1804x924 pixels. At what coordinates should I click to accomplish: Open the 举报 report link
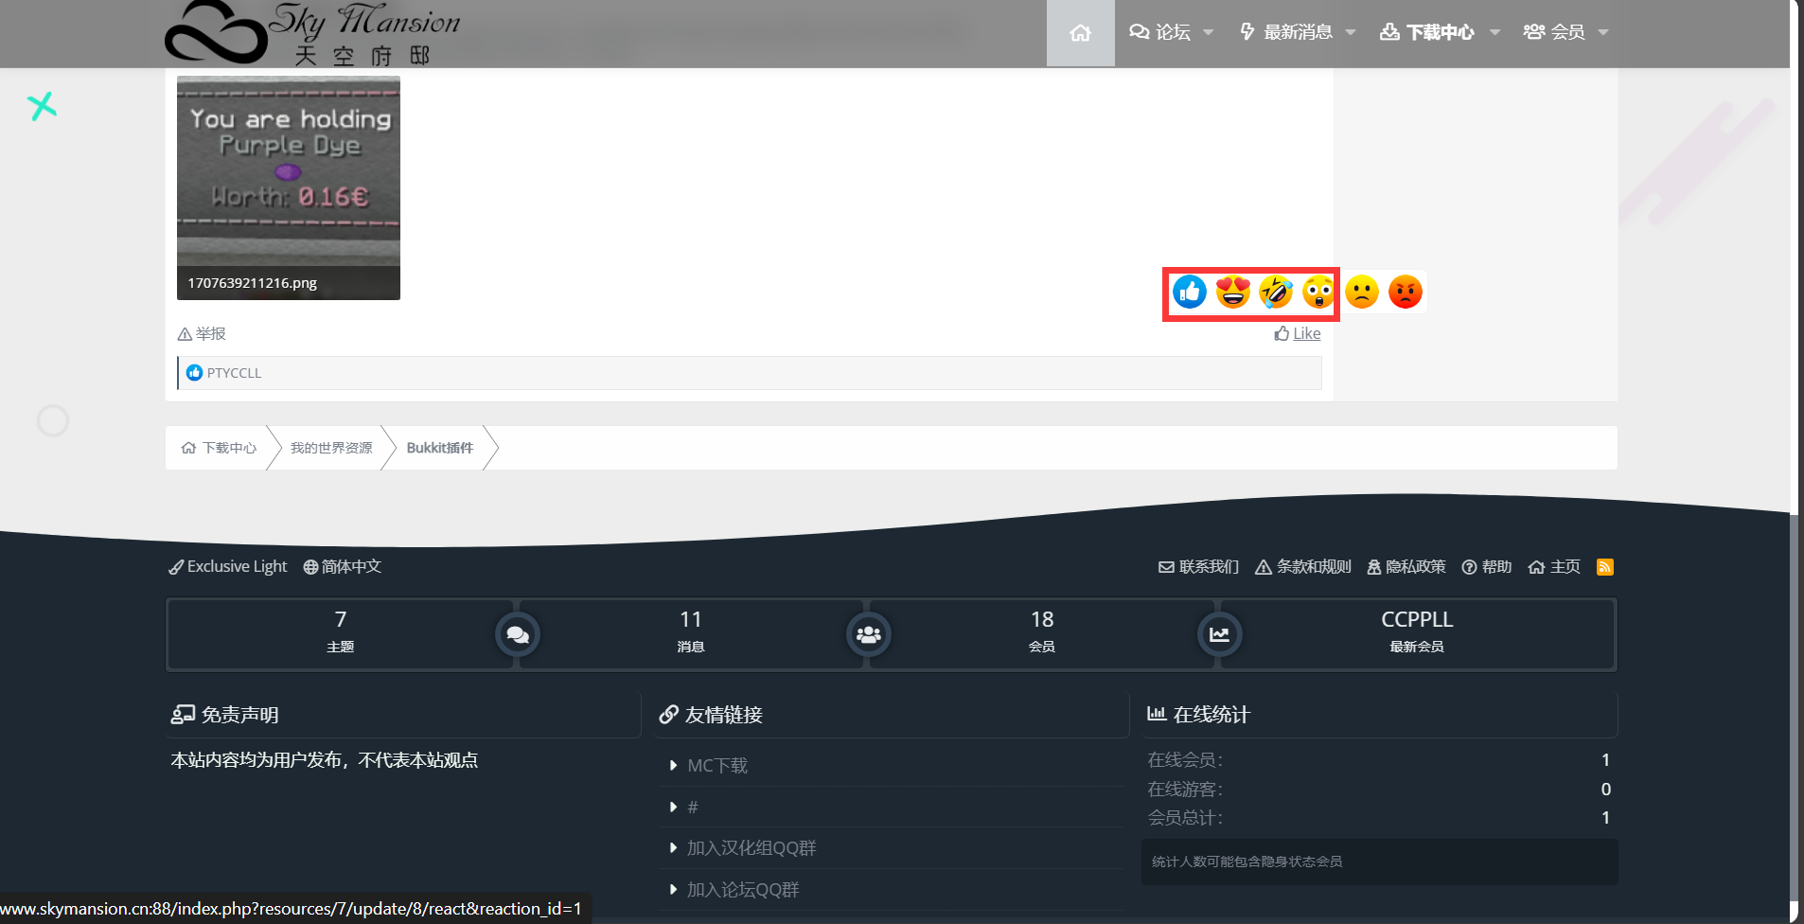(x=202, y=333)
